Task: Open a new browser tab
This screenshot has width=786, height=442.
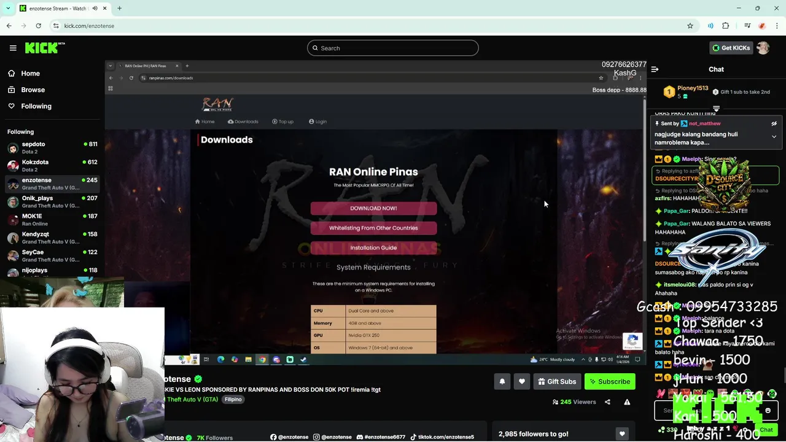Action: click(119, 9)
